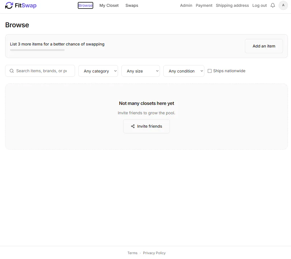Click the FitSwap brand name
This screenshot has height=259, width=291.
click(x=26, y=5)
